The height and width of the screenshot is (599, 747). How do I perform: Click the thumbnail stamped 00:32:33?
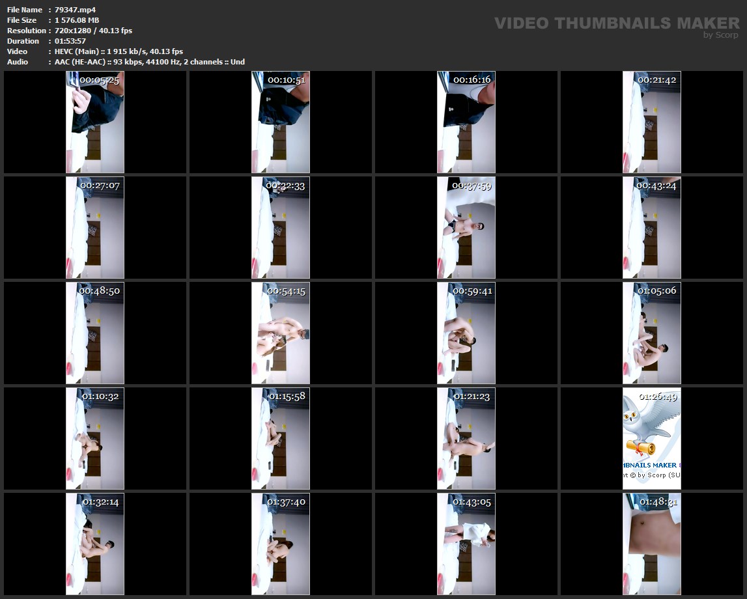click(x=281, y=228)
